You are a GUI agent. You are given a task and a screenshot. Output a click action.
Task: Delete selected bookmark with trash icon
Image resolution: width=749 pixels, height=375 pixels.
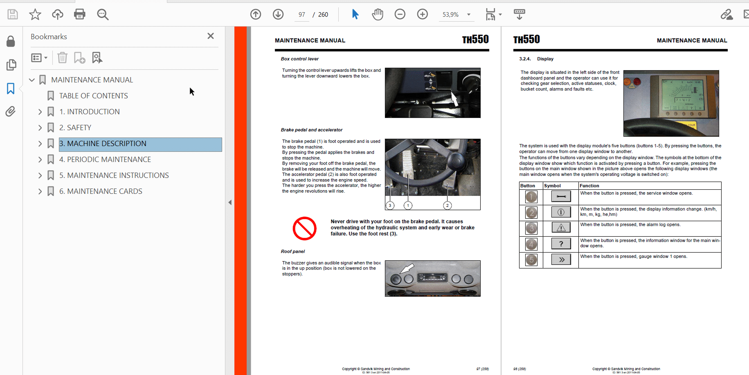tap(62, 58)
